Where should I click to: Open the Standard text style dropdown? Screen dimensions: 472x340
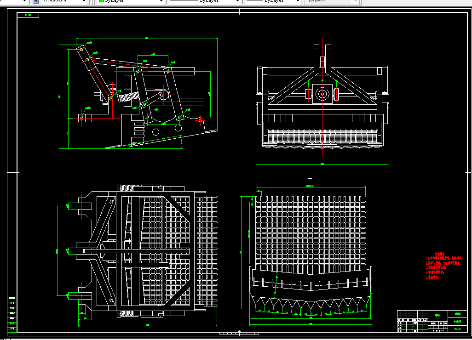click(x=64, y=1)
